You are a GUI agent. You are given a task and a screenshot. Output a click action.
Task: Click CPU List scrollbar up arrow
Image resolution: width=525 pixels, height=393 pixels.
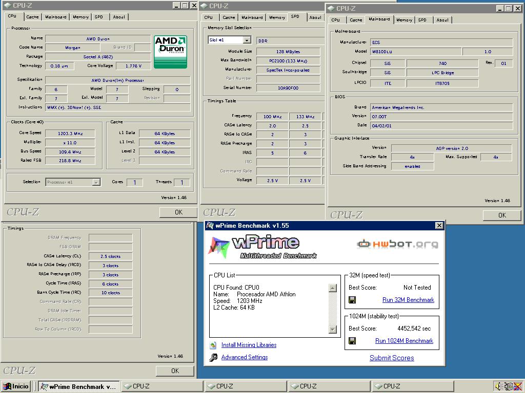(332, 288)
